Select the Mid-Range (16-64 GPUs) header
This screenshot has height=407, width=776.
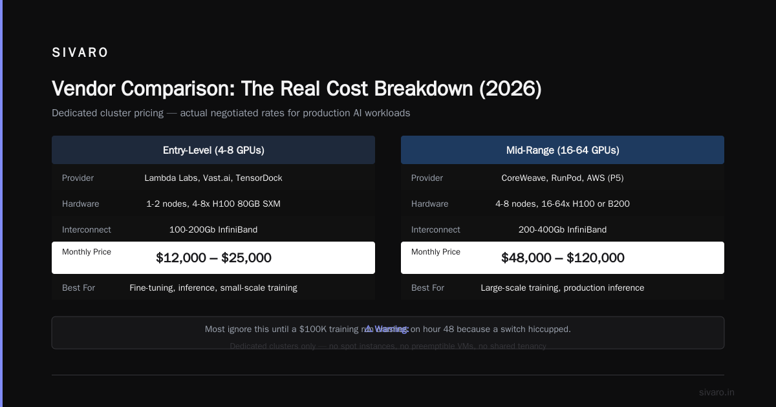[x=563, y=150]
